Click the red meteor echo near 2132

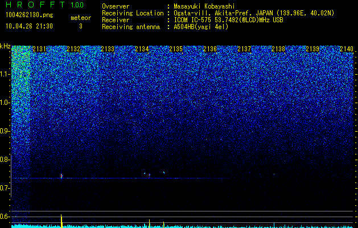click(61, 176)
